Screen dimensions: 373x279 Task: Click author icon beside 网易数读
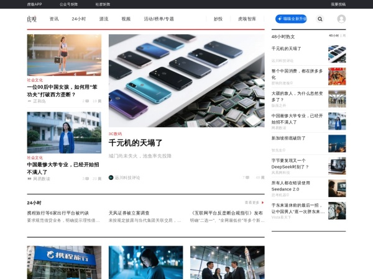[29, 179]
